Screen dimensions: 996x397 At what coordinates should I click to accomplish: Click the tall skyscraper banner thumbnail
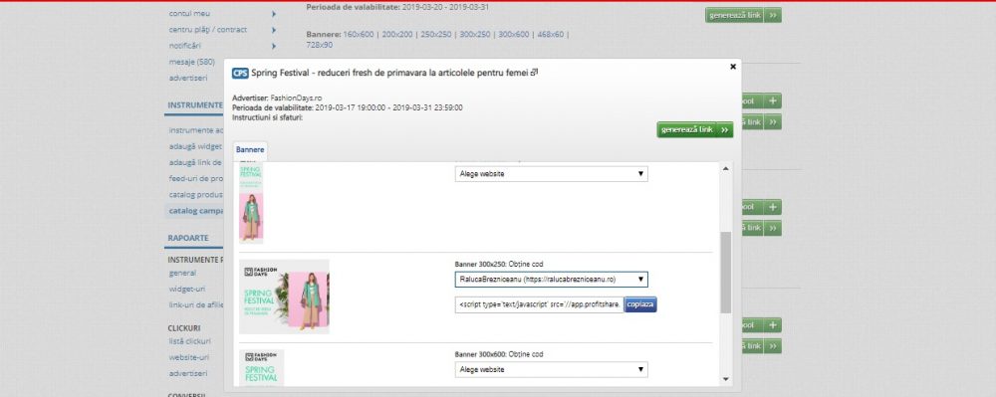pos(251,203)
